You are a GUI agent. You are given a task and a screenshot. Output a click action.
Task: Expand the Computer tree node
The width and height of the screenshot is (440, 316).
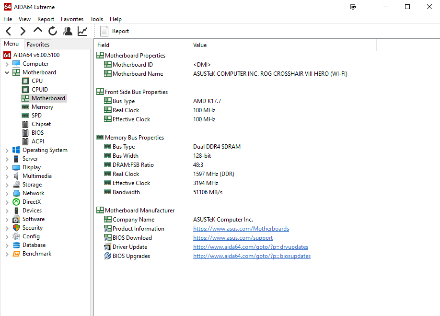(x=7, y=64)
